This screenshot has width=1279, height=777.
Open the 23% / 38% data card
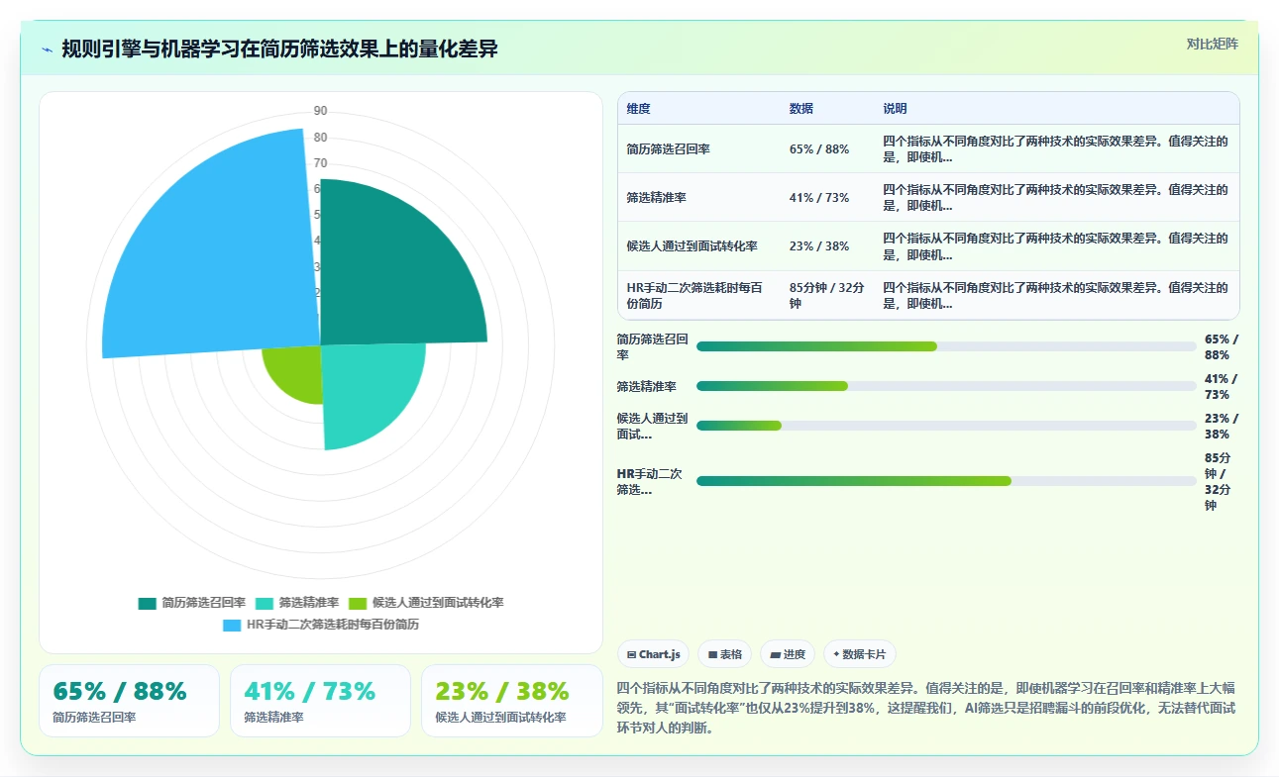pyautogui.click(x=511, y=701)
